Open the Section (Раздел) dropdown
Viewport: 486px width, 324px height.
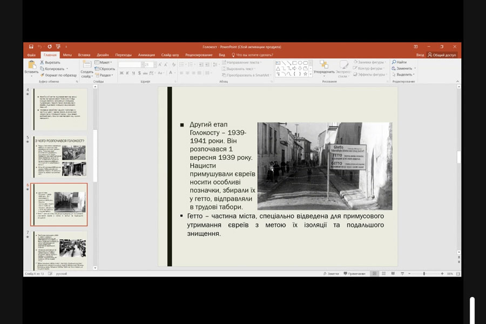(x=106, y=75)
